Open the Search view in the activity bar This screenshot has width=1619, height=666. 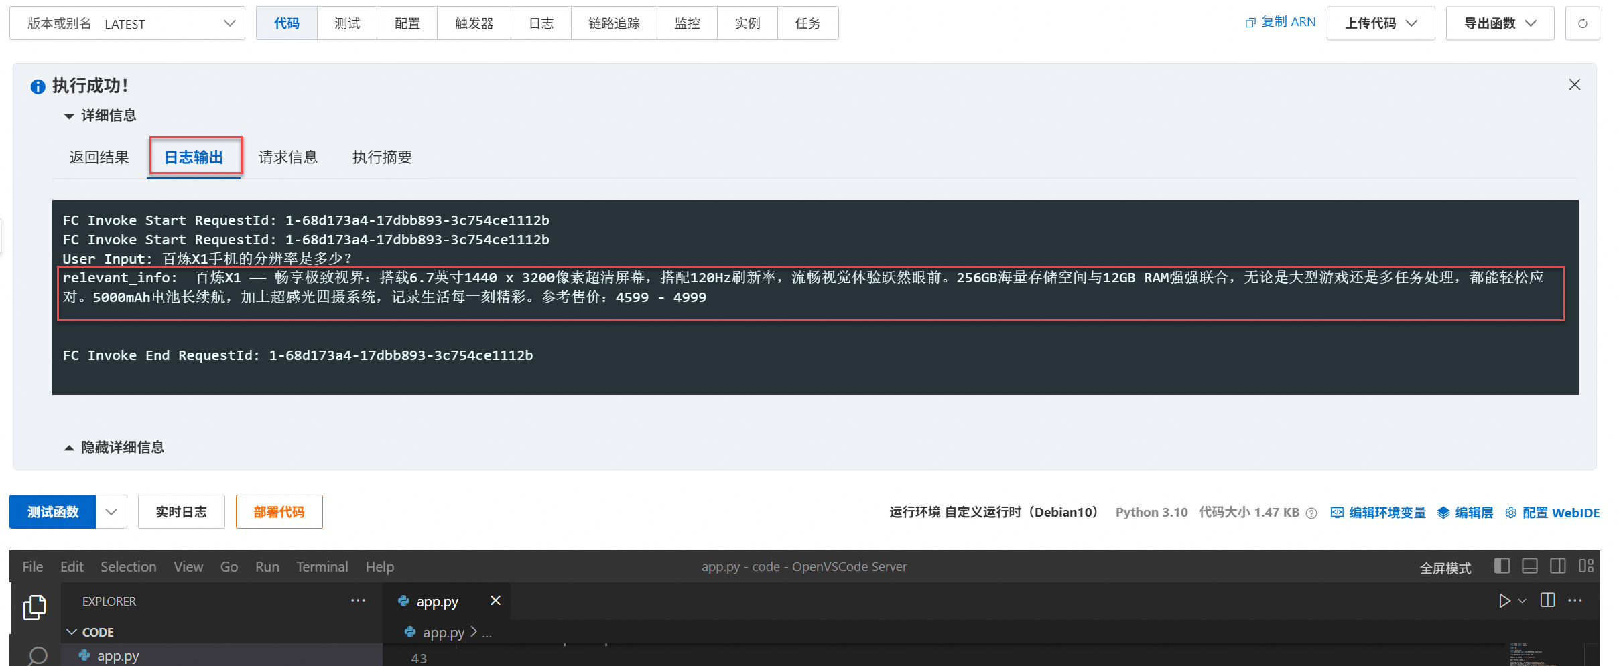coord(37,655)
